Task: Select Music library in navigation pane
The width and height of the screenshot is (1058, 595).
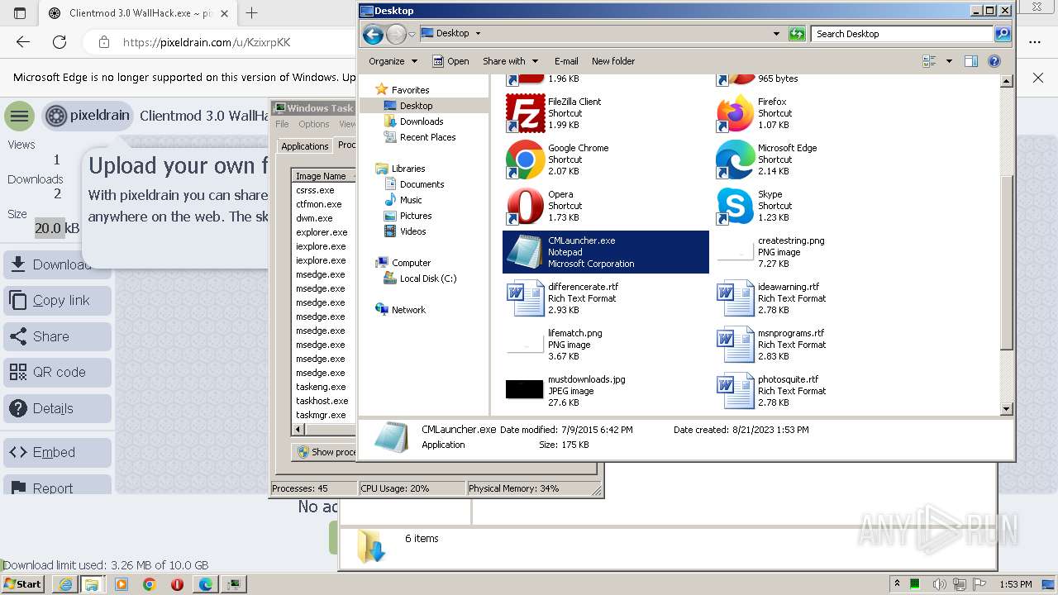Action: tap(411, 200)
